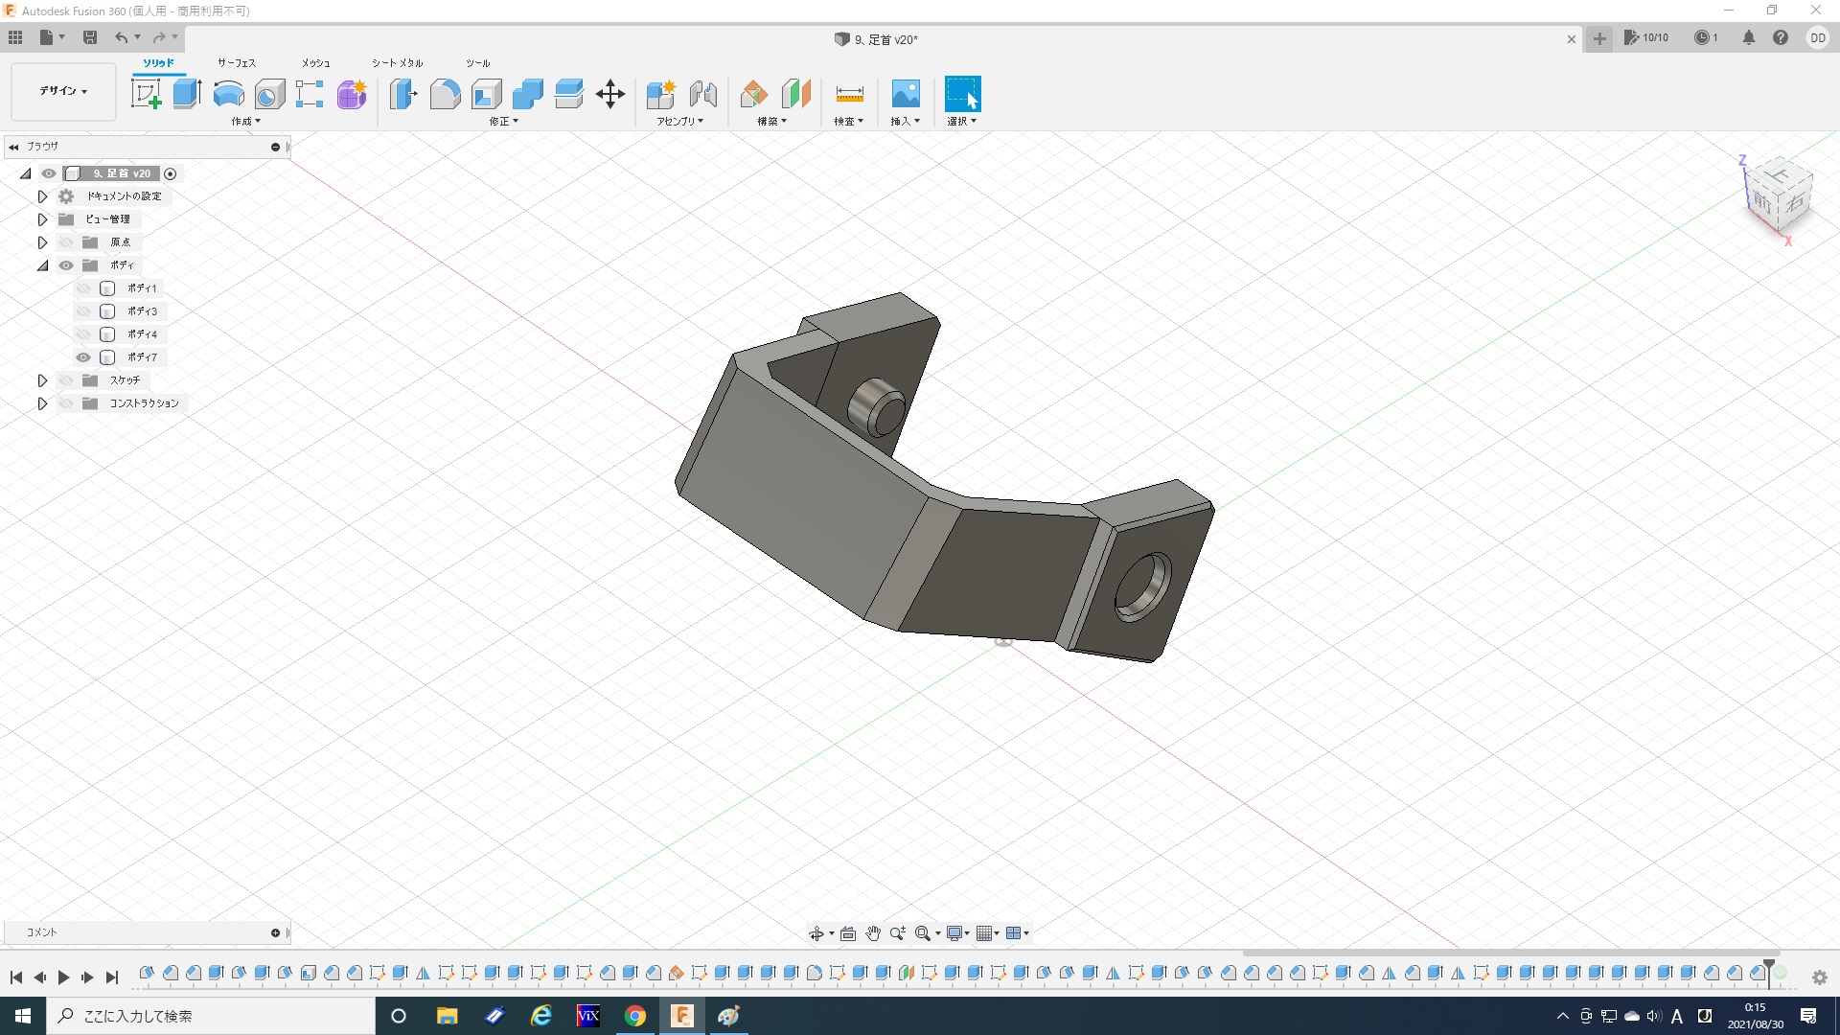Collapse the ボディ folder tree

click(42, 265)
